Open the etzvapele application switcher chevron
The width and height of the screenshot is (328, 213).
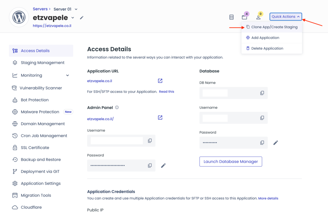(73, 18)
